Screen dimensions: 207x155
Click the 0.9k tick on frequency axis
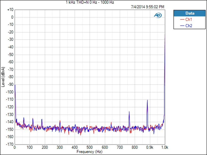click(x=150, y=148)
